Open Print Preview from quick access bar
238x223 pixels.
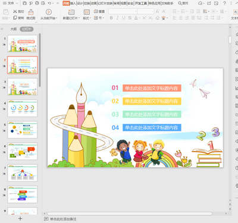click(43, 3)
